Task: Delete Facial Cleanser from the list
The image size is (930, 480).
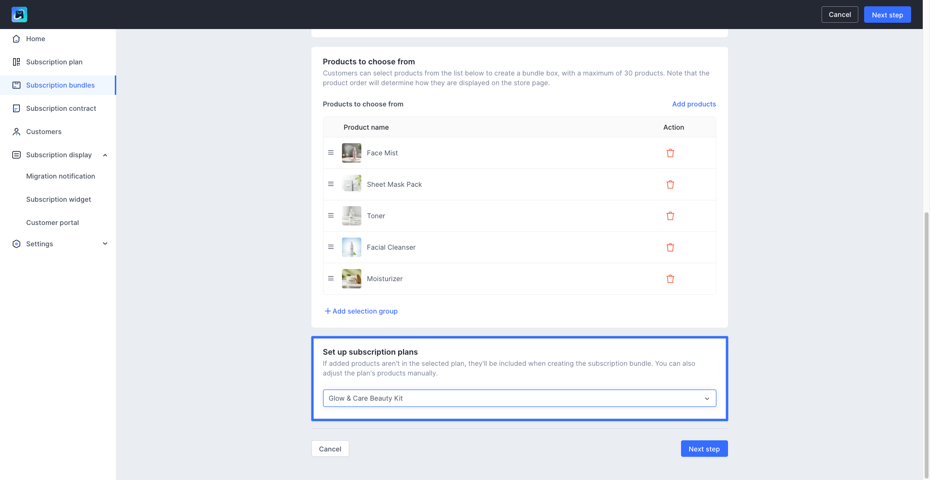Action: [670, 247]
